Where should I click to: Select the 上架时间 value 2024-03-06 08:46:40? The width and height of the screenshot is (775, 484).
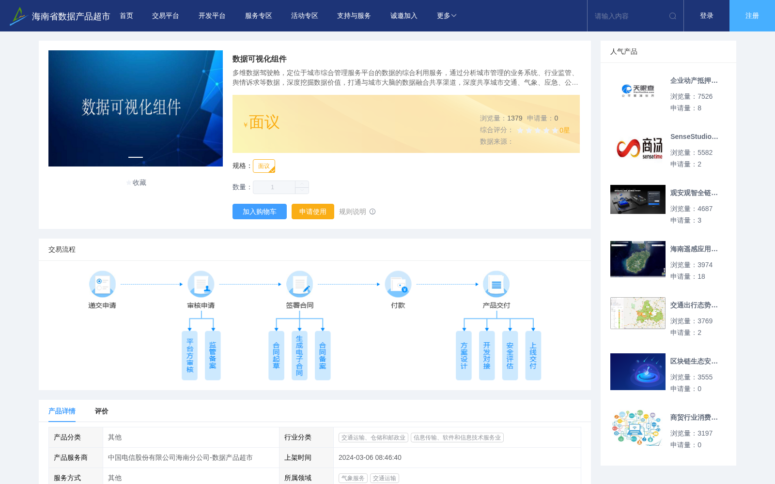point(370,457)
